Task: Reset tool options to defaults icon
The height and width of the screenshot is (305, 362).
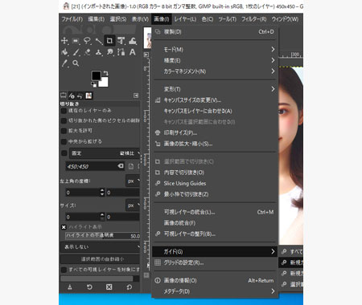Action: click(x=129, y=287)
